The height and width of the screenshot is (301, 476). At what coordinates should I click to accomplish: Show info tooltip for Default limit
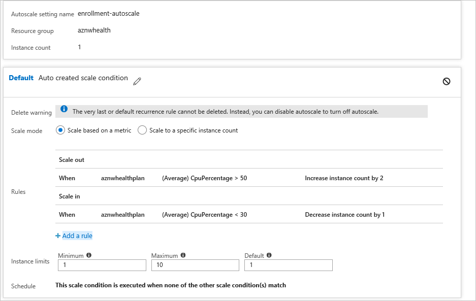pos(269,255)
